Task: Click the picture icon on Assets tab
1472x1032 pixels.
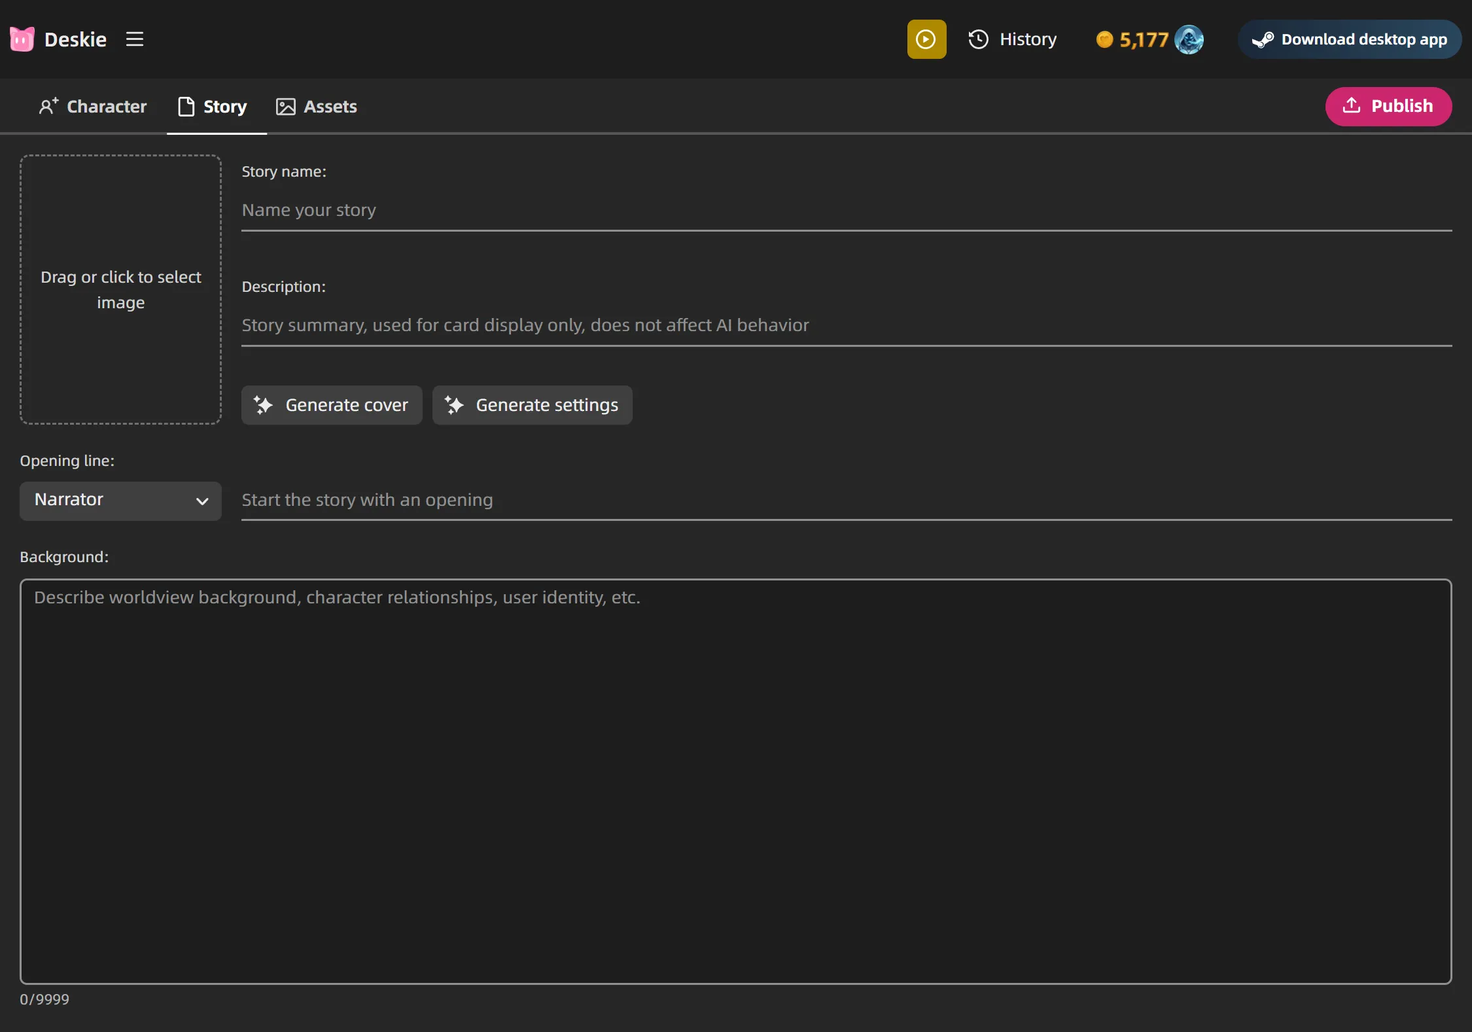Action: click(286, 107)
